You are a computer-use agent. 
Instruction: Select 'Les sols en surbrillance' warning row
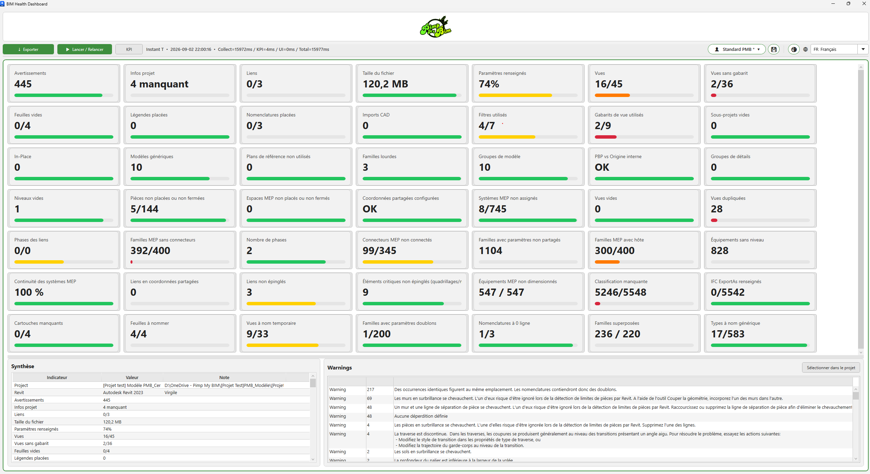tap(590, 452)
